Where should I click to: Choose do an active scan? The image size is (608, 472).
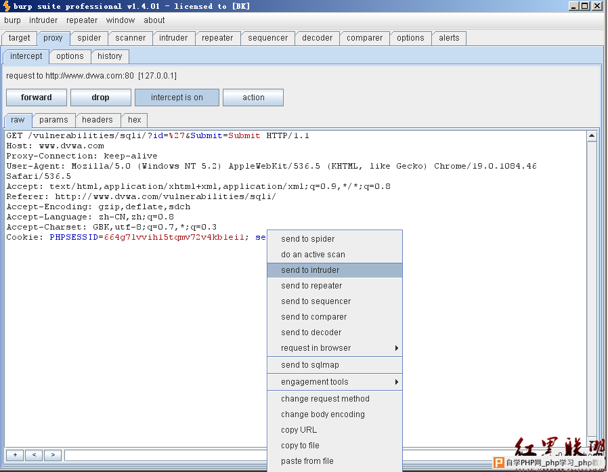[334, 255]
